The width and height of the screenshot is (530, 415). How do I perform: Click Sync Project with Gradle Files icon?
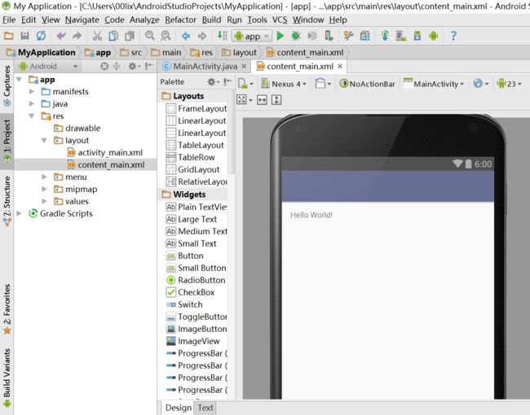[x=385, y=36]
